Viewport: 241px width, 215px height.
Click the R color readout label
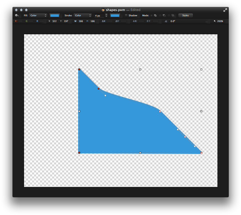coord(16,21)
